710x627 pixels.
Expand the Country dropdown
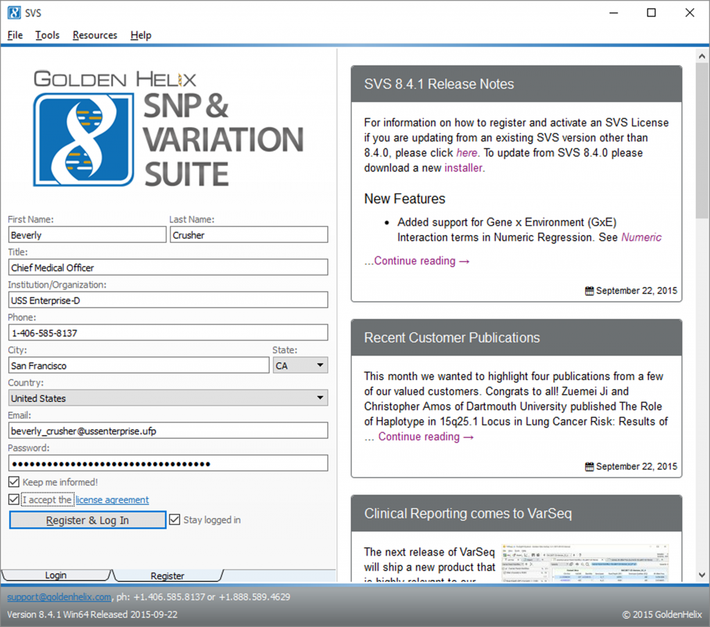[319, 397]
